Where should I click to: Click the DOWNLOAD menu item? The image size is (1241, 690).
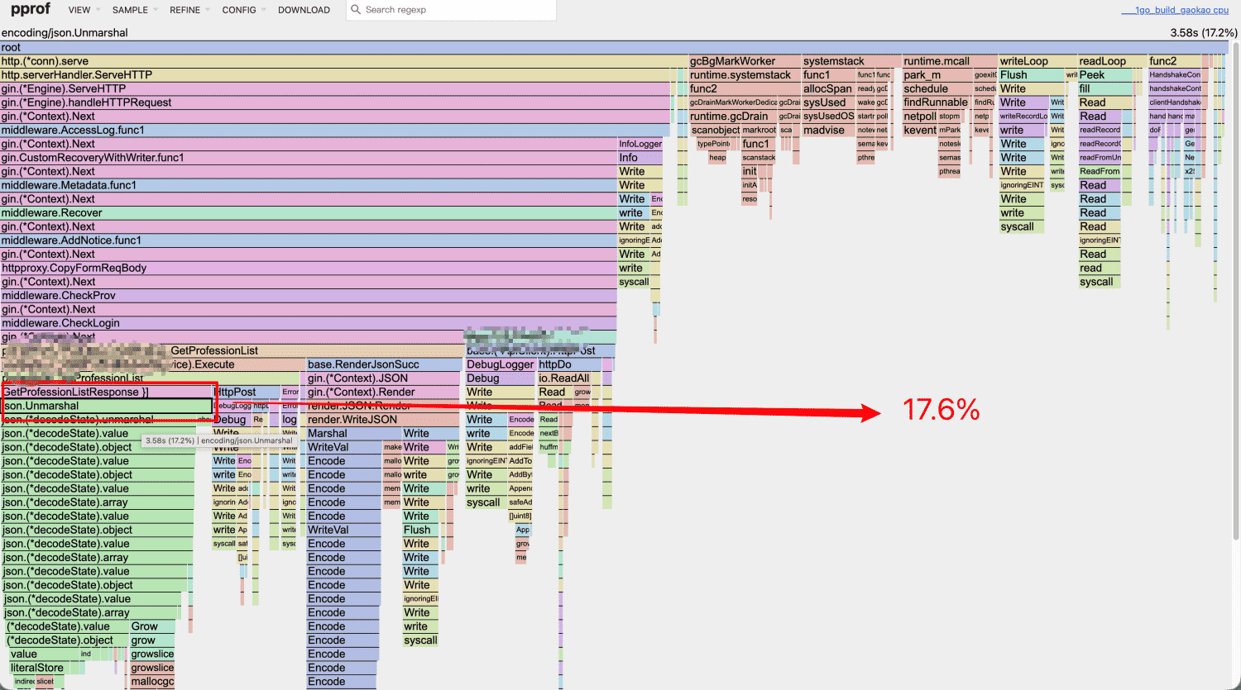[304, 10]
